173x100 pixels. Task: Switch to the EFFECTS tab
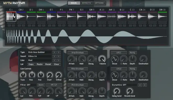[87, 3]
